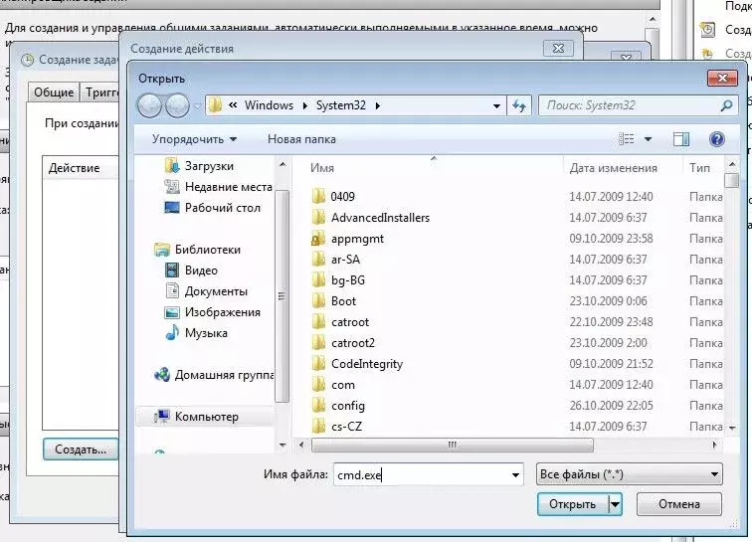Close the Создание действия dialog
The height and width of the screenshot is (542, 752).
[558, 49]
